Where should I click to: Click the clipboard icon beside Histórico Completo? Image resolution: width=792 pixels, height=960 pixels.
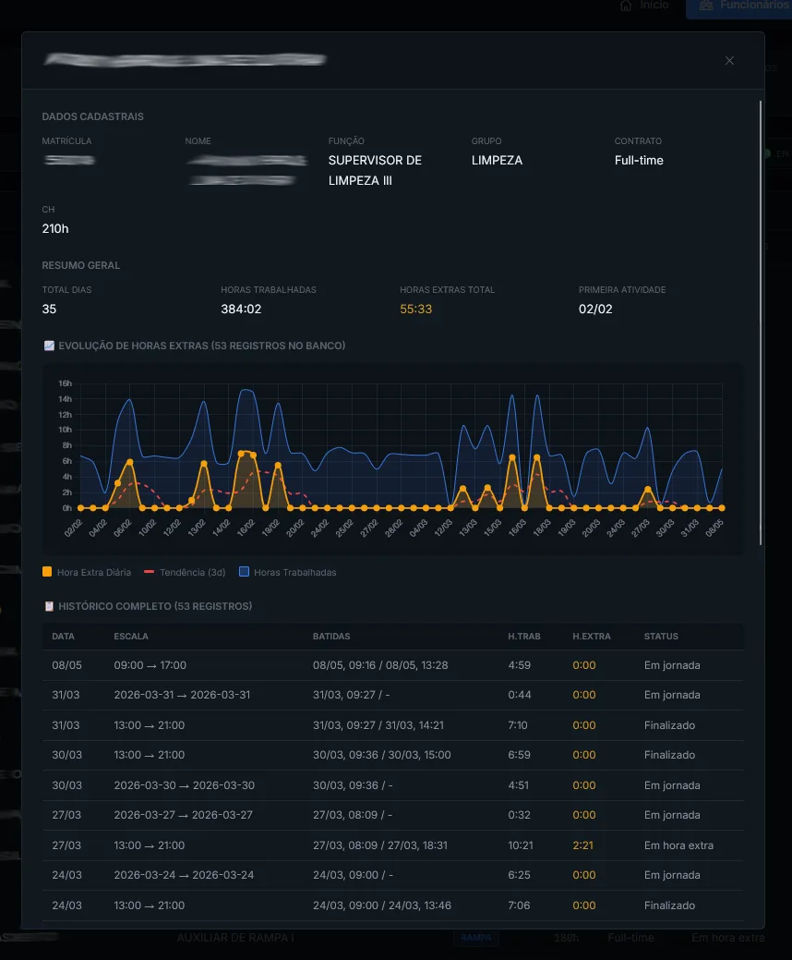point(49,606)
